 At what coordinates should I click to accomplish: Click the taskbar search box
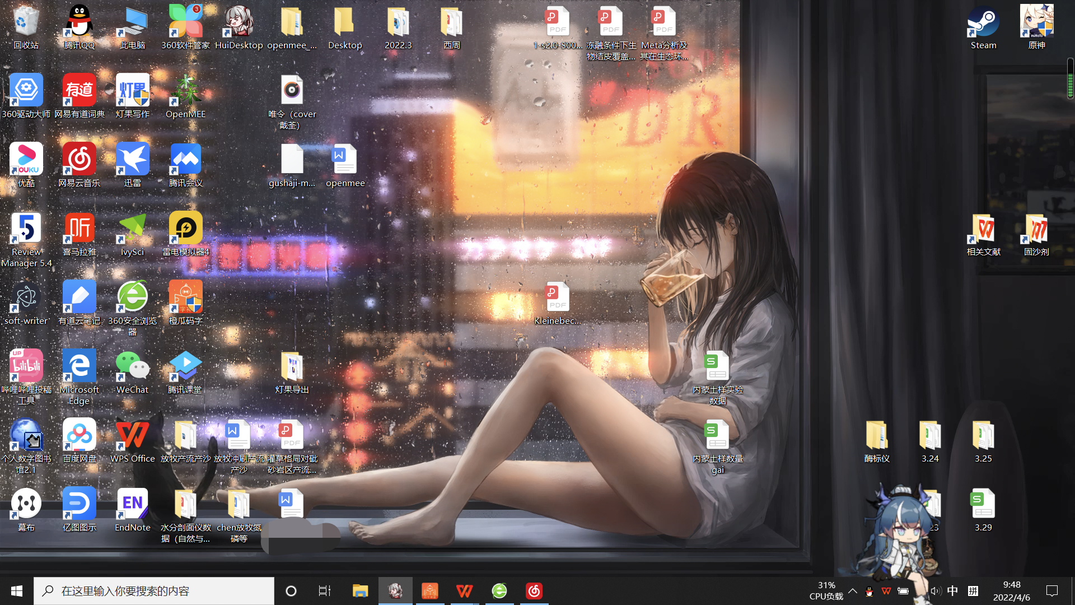(154, 591)
